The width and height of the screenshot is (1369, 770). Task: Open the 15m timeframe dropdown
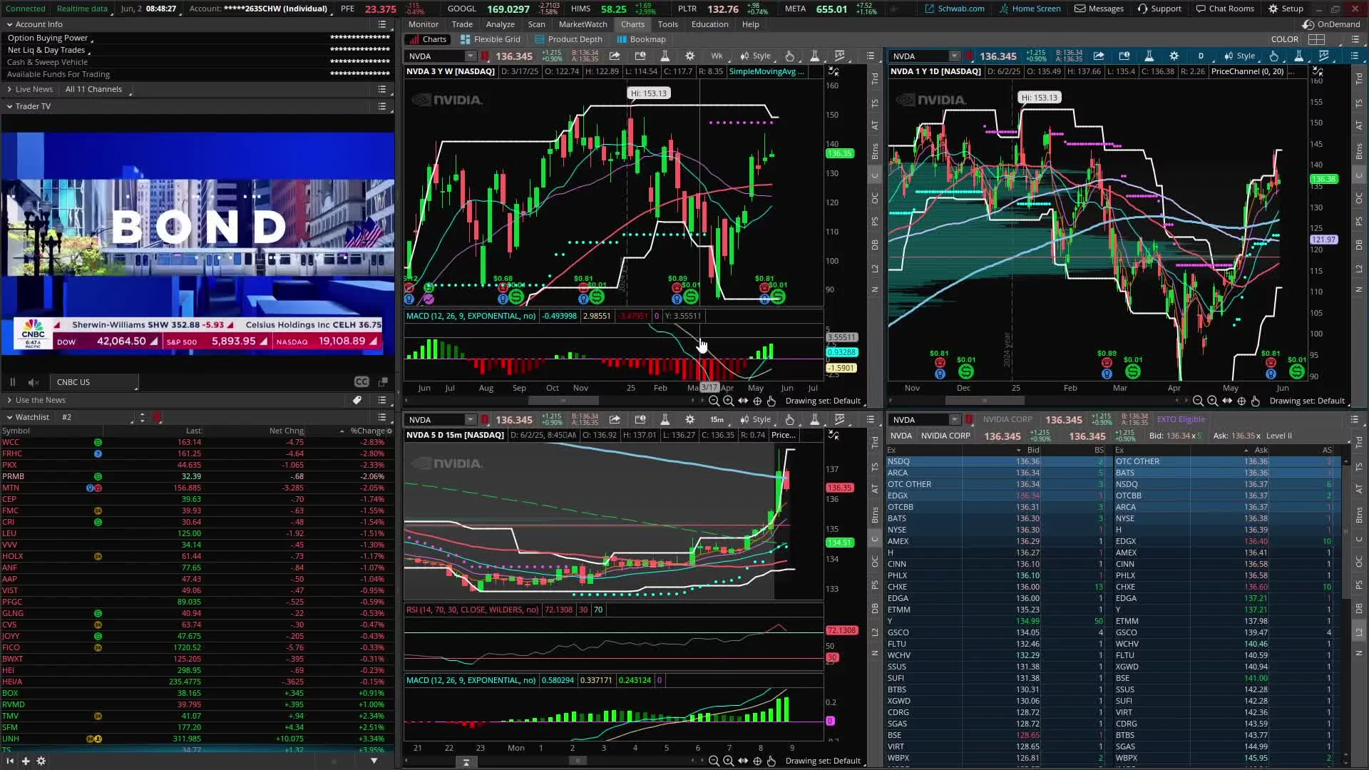[717, 420]
